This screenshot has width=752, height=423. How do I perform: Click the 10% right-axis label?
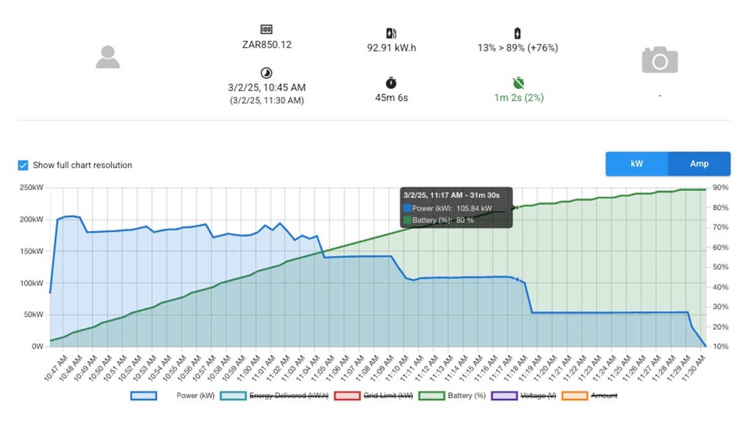pos(720,346)
